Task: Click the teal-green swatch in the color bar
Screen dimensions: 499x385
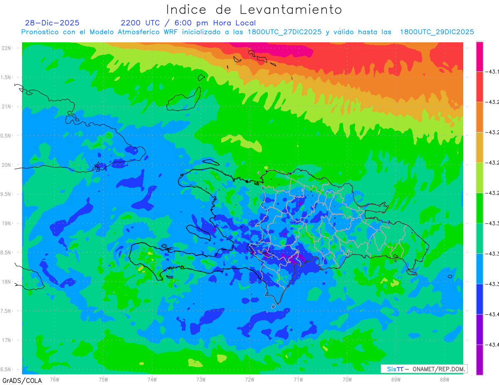Action: (x=479, y=238)
